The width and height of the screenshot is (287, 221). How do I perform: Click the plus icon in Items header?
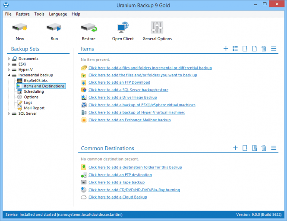[x=226, y=48]
